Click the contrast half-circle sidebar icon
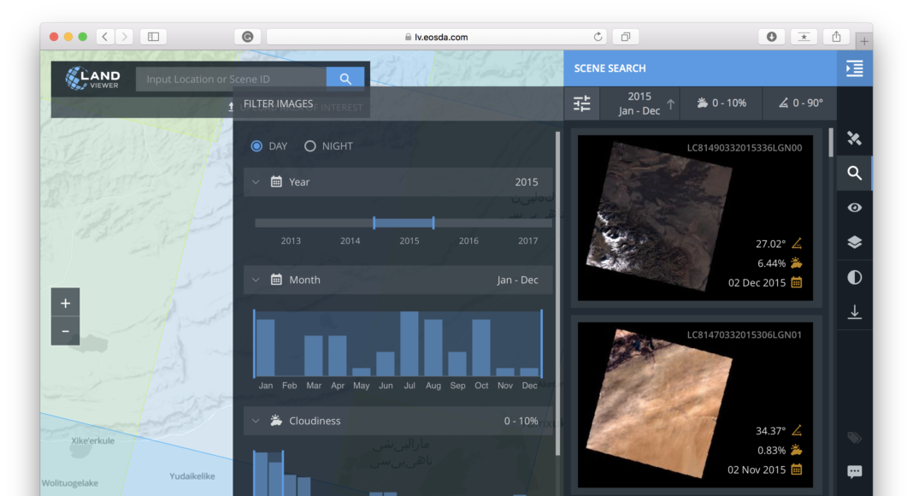The height and width of the screenshot is (496, 913). pos(854,277)
